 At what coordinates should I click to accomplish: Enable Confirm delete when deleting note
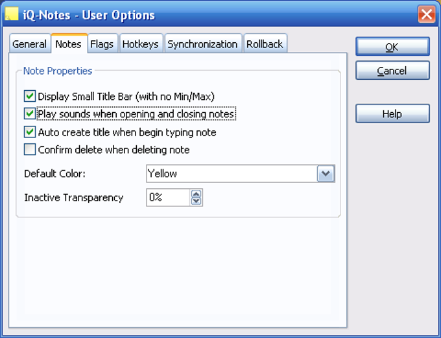click(30, 150)
